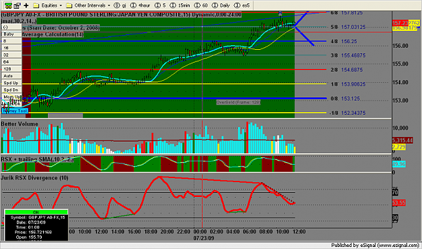Click the 2/8 154.6875 level label
Image resolution: width=422 pixels, height=249 pixels.
click(346, 70)
